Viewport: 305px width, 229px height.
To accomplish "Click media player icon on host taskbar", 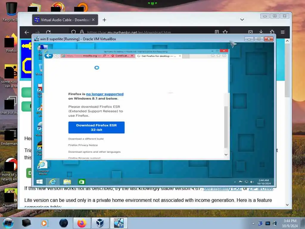I will coord(44,223).
